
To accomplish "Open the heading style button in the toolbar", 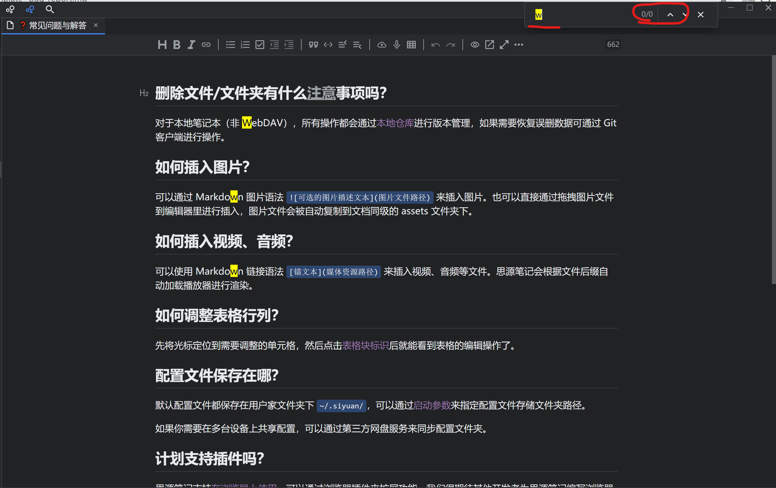I will point(162,45).
